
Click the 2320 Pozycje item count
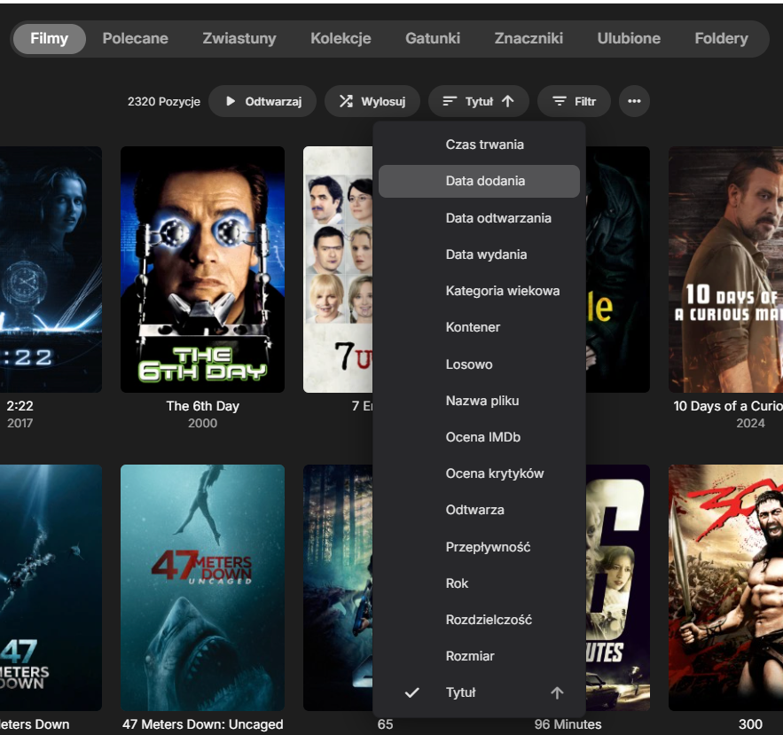click(164, 101)
